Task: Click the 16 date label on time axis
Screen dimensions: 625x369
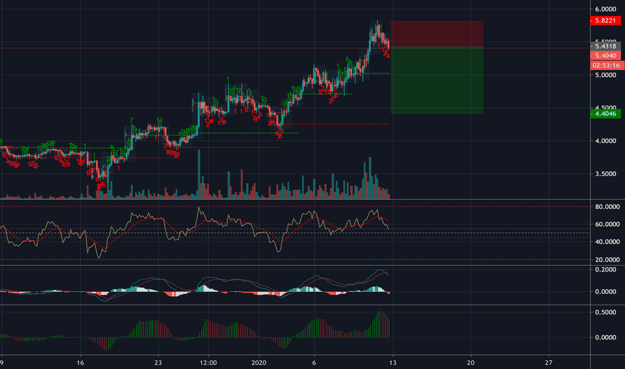Action: tap(80, 362)
